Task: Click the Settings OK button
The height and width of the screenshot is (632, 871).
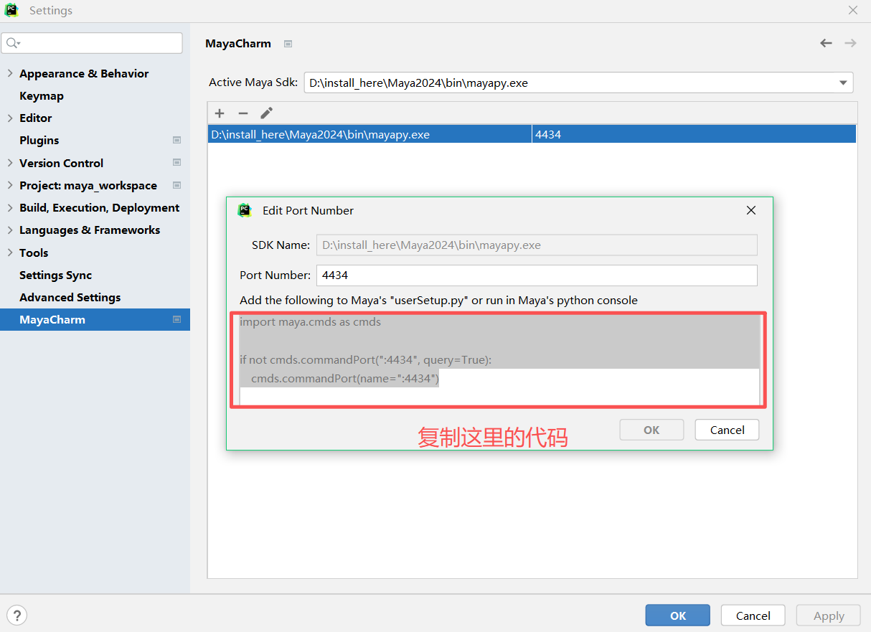Action: (x=678, y=616)
